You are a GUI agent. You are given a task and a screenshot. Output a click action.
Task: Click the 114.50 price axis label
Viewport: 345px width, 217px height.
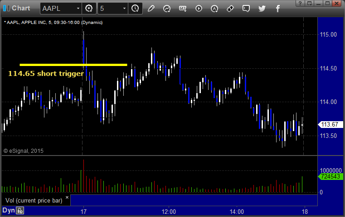tap(328, 68)
